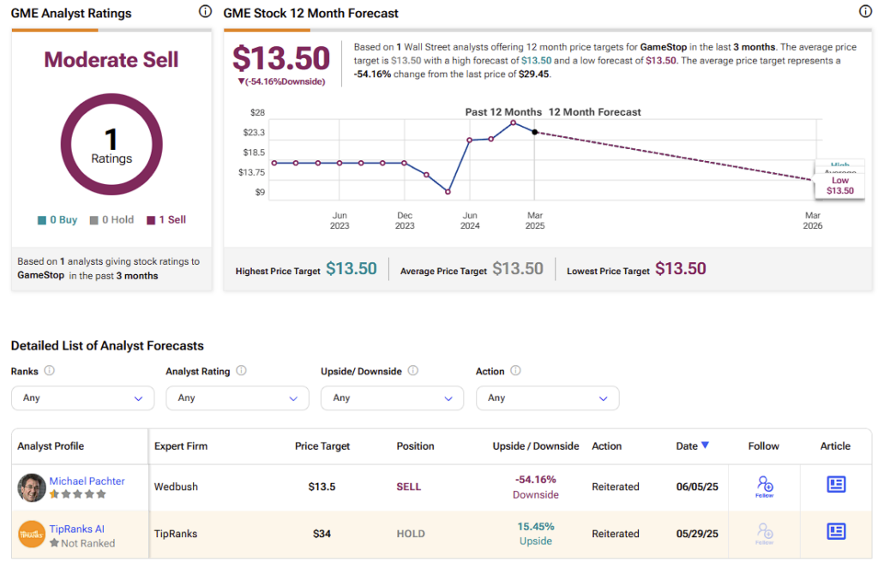This screenshot has height=562, width=878.
Task: Click the Average Price Target $13.50 value
Action: 518,269
